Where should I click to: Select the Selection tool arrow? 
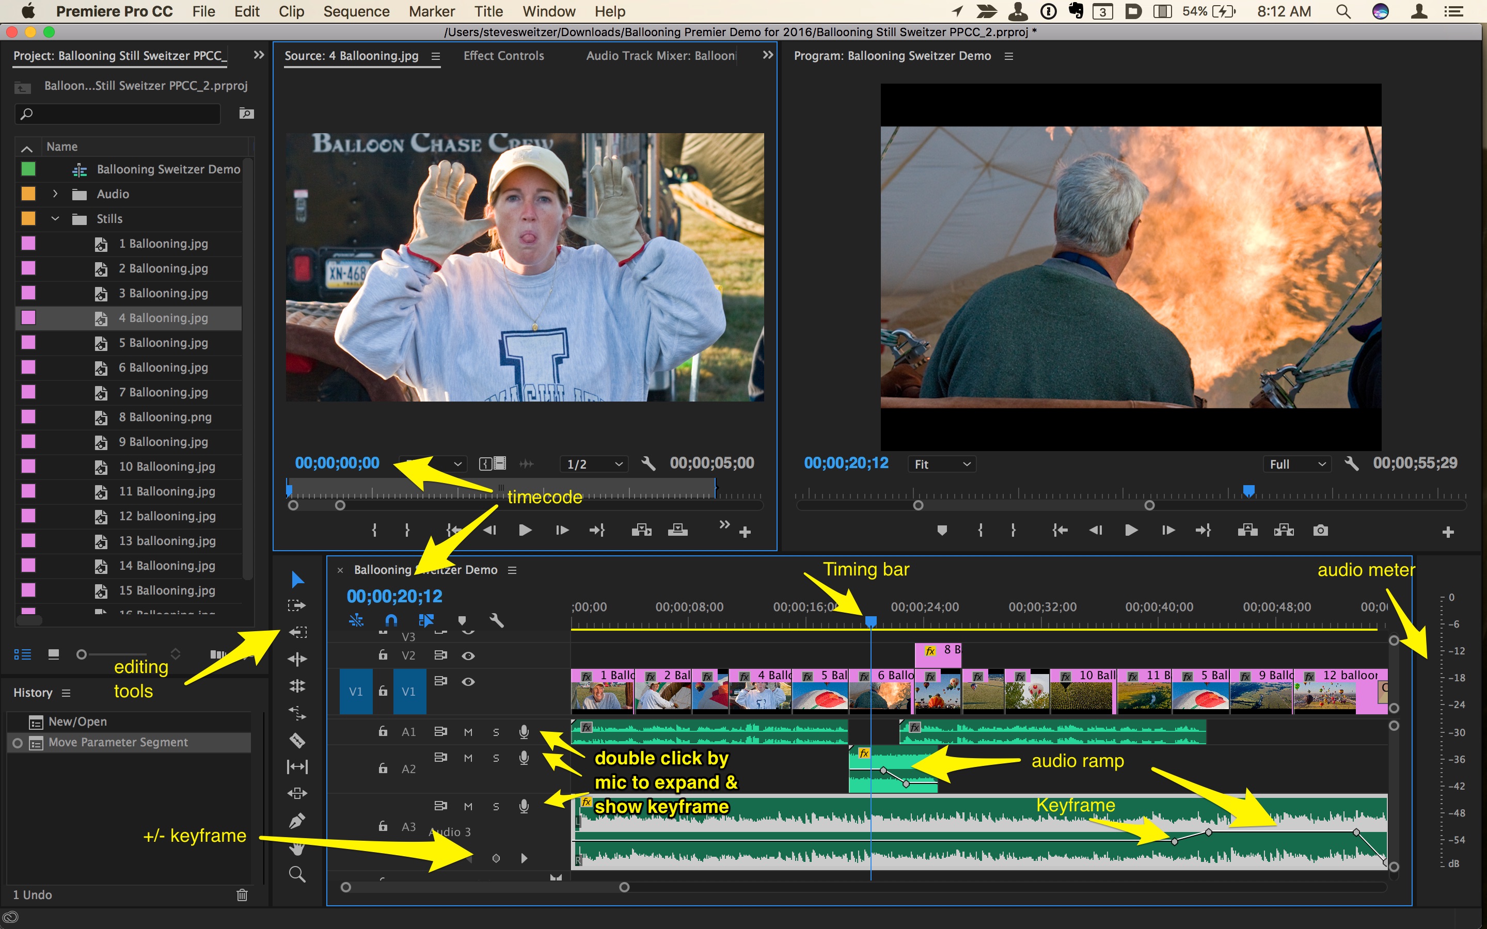click(297, 580)
